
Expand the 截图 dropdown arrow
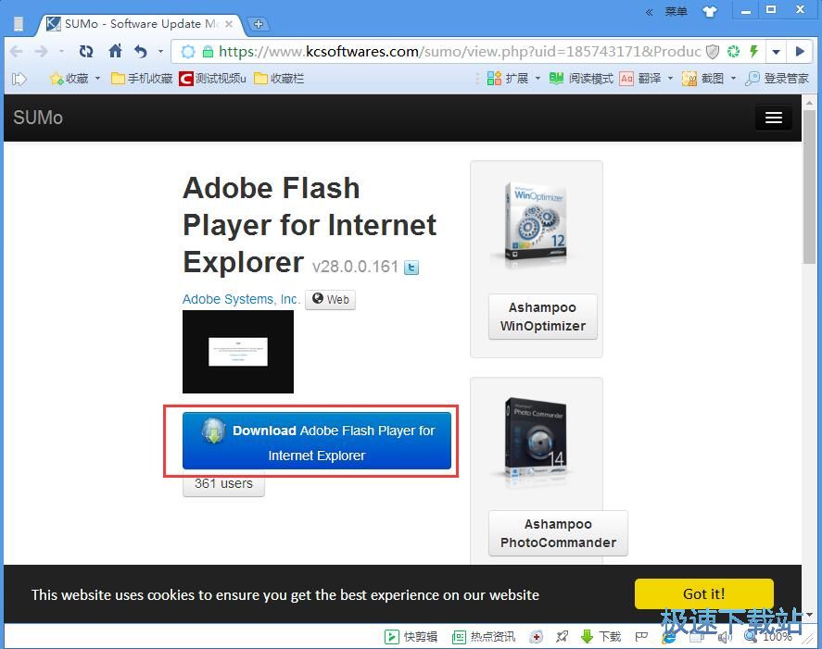pos(733,79)
